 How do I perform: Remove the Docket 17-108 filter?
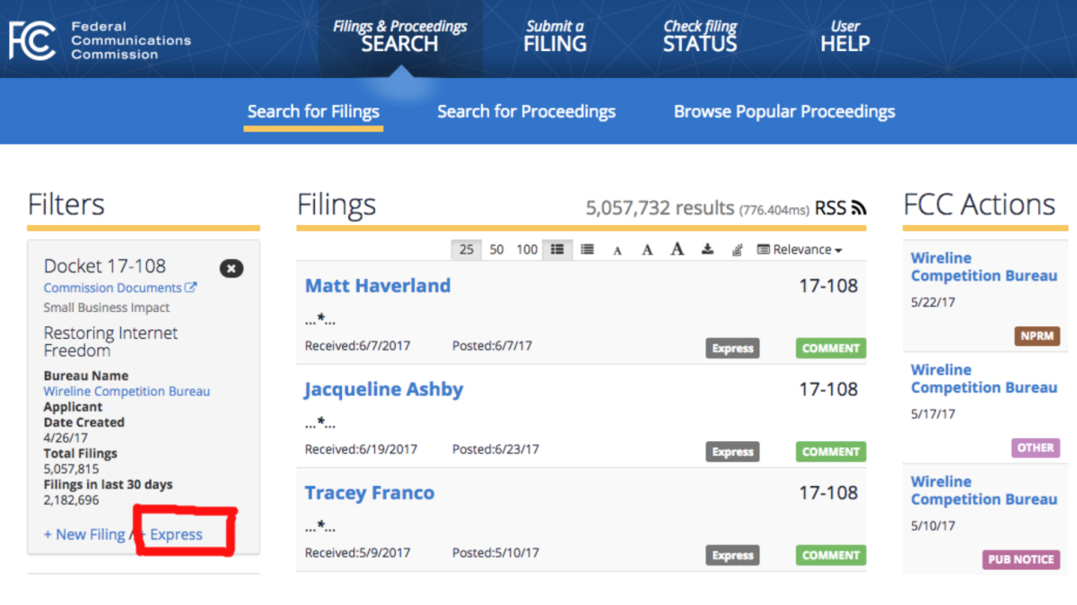point(232,268)
